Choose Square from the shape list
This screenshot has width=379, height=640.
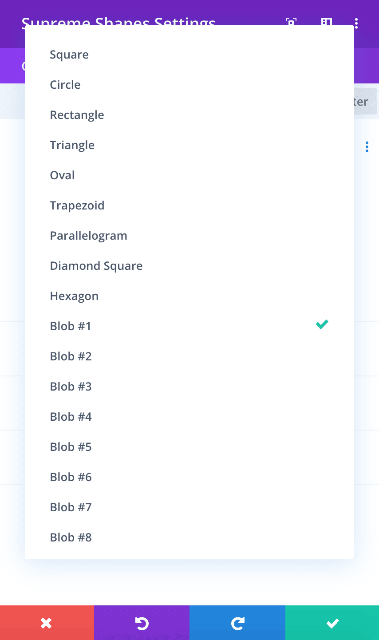coord(189,55)
